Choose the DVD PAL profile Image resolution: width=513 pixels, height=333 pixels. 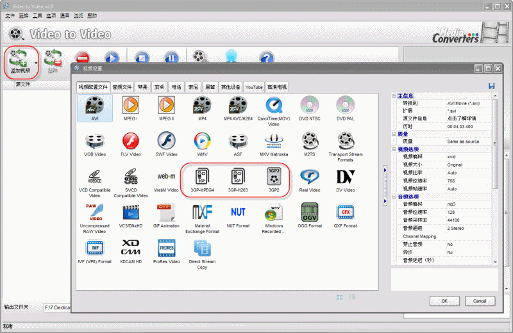click(x=346, y=108)
